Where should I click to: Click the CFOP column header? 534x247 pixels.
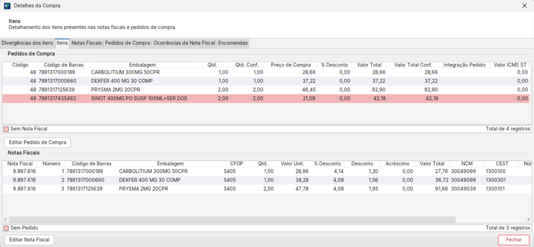point(237,163)
